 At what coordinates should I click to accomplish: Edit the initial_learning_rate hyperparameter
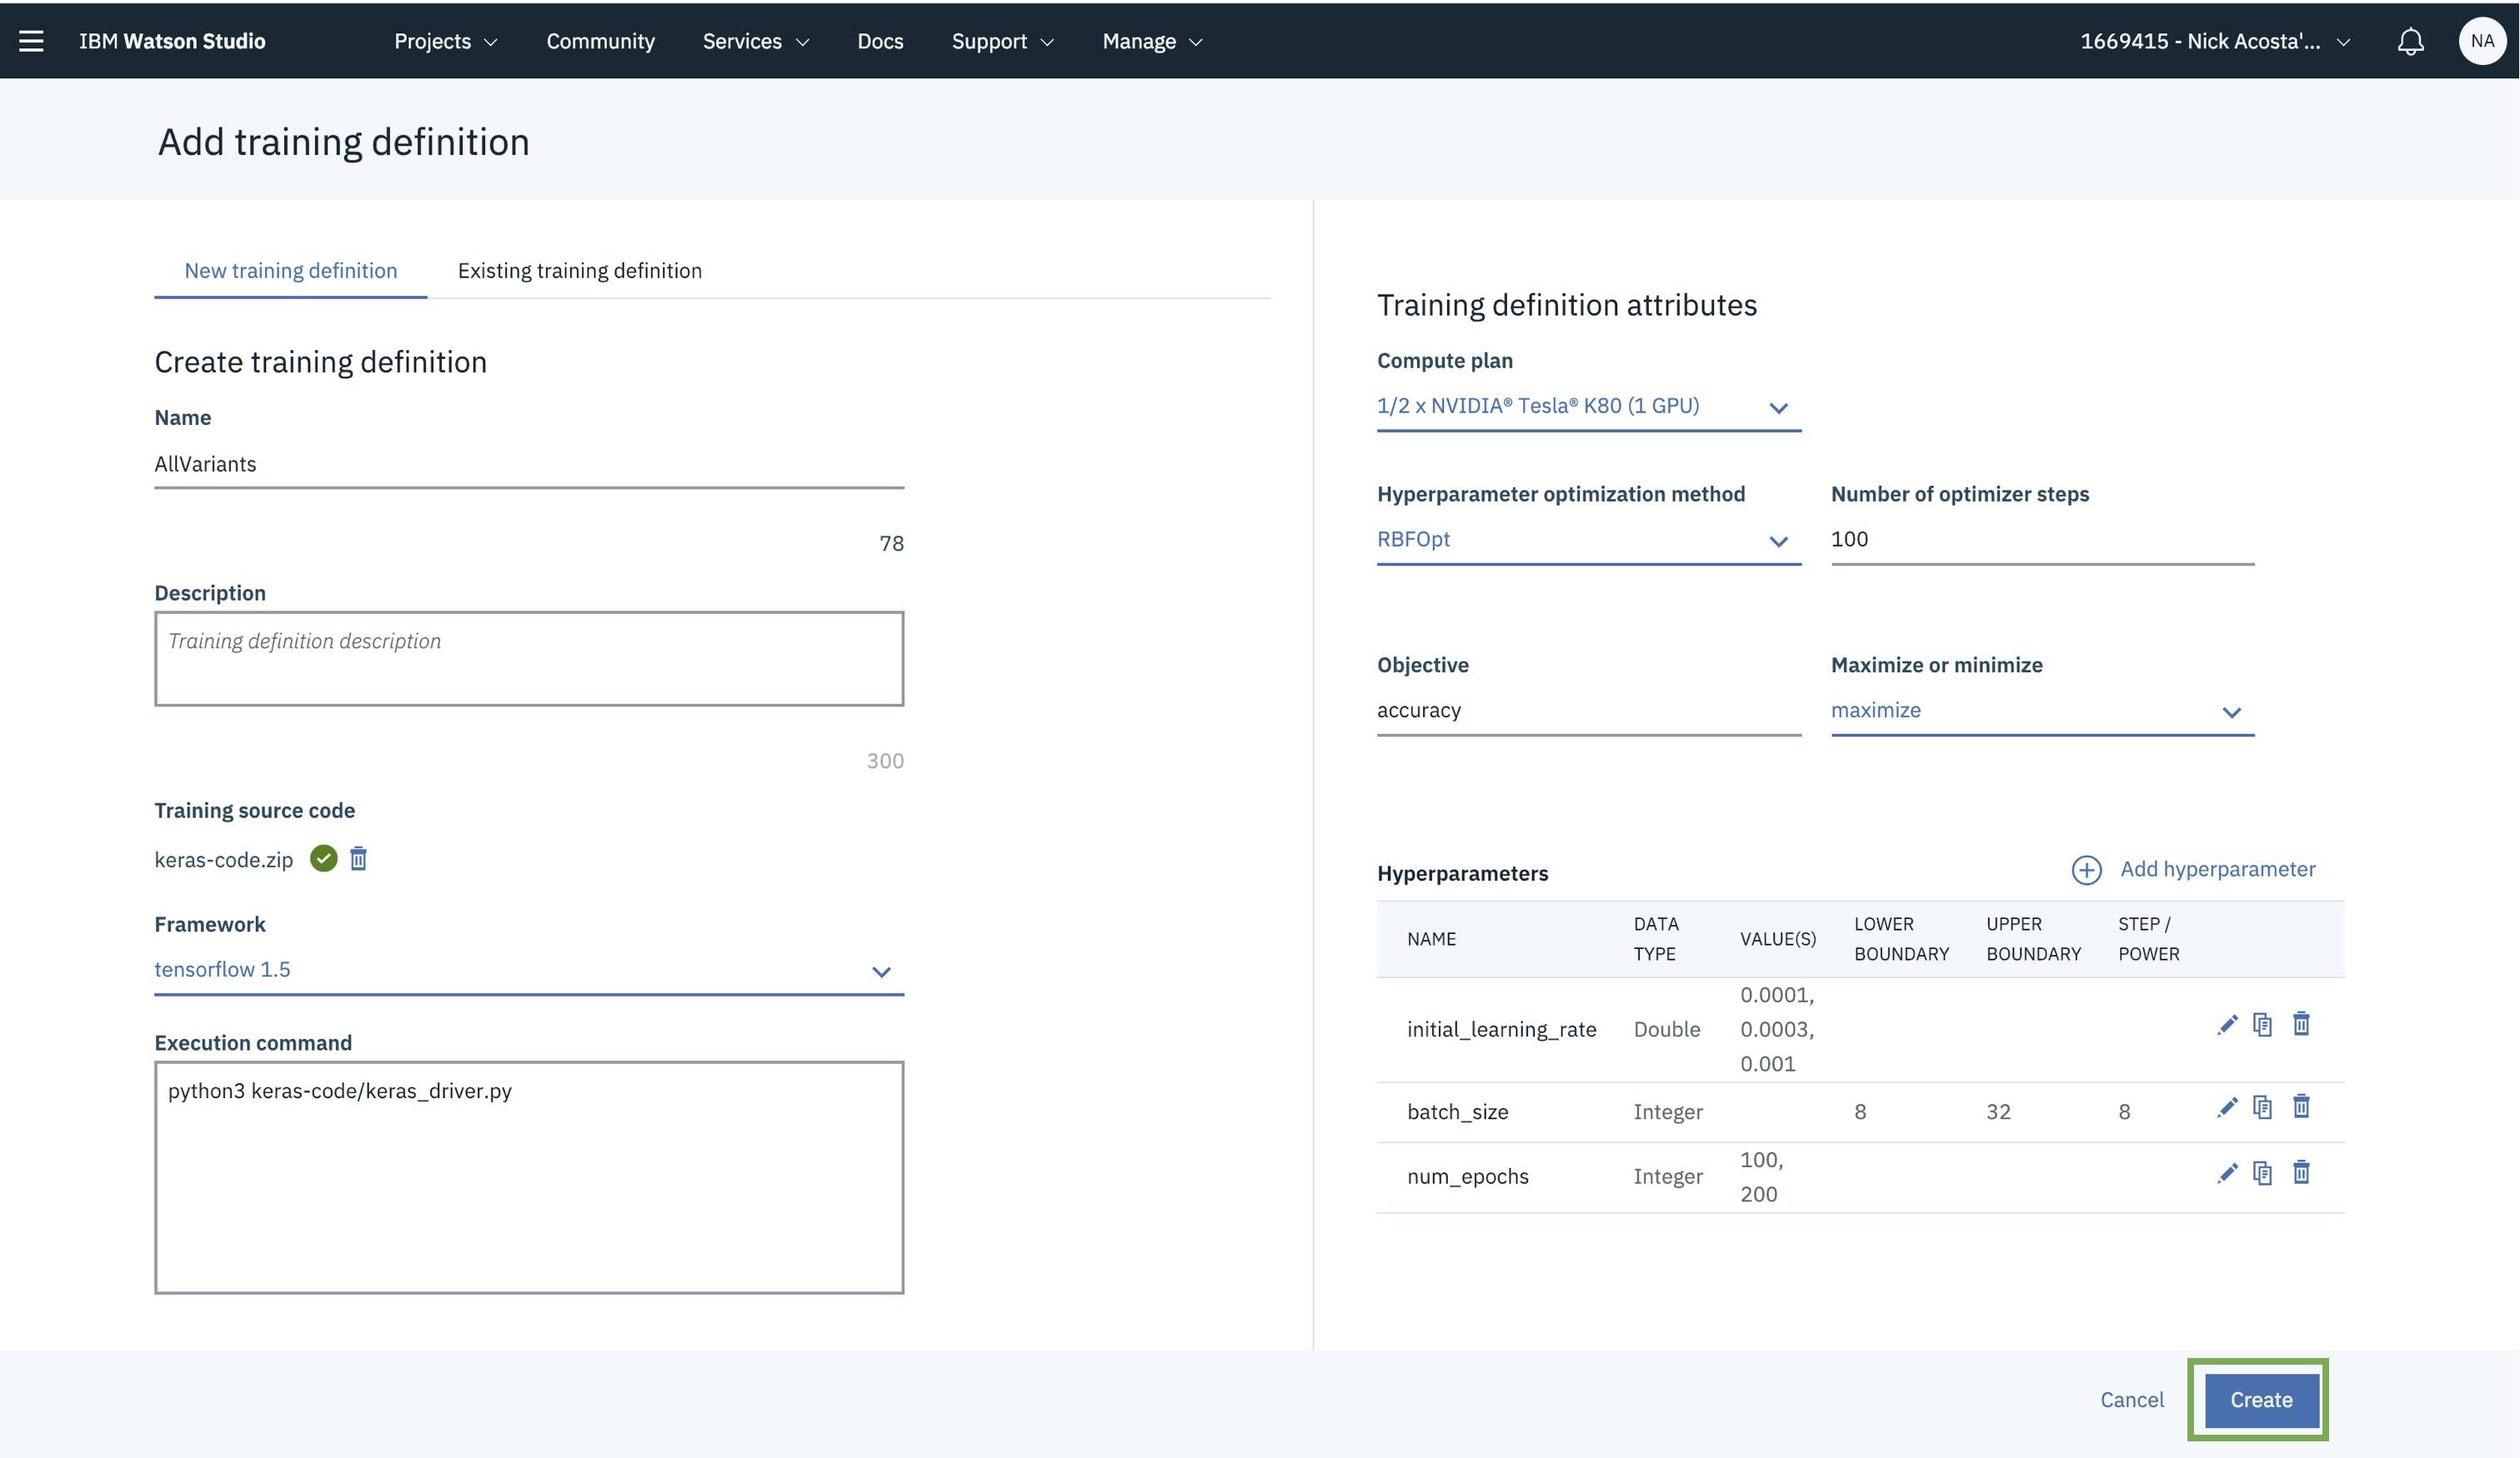click(2227, 1026)
